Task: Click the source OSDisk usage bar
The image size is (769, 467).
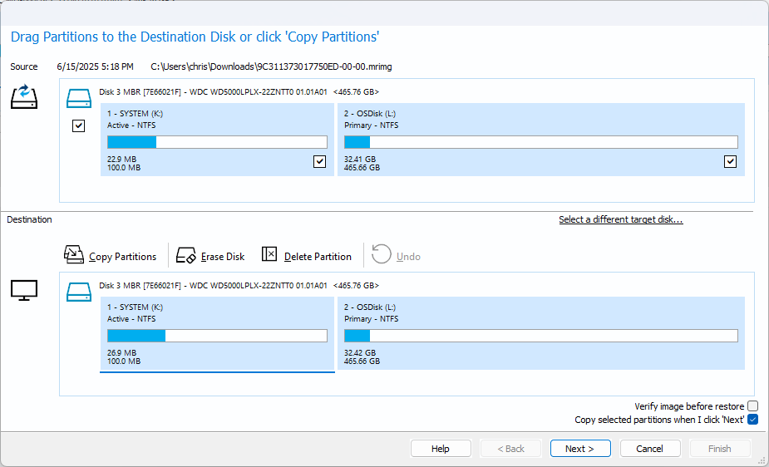Action: pos(540,142)
